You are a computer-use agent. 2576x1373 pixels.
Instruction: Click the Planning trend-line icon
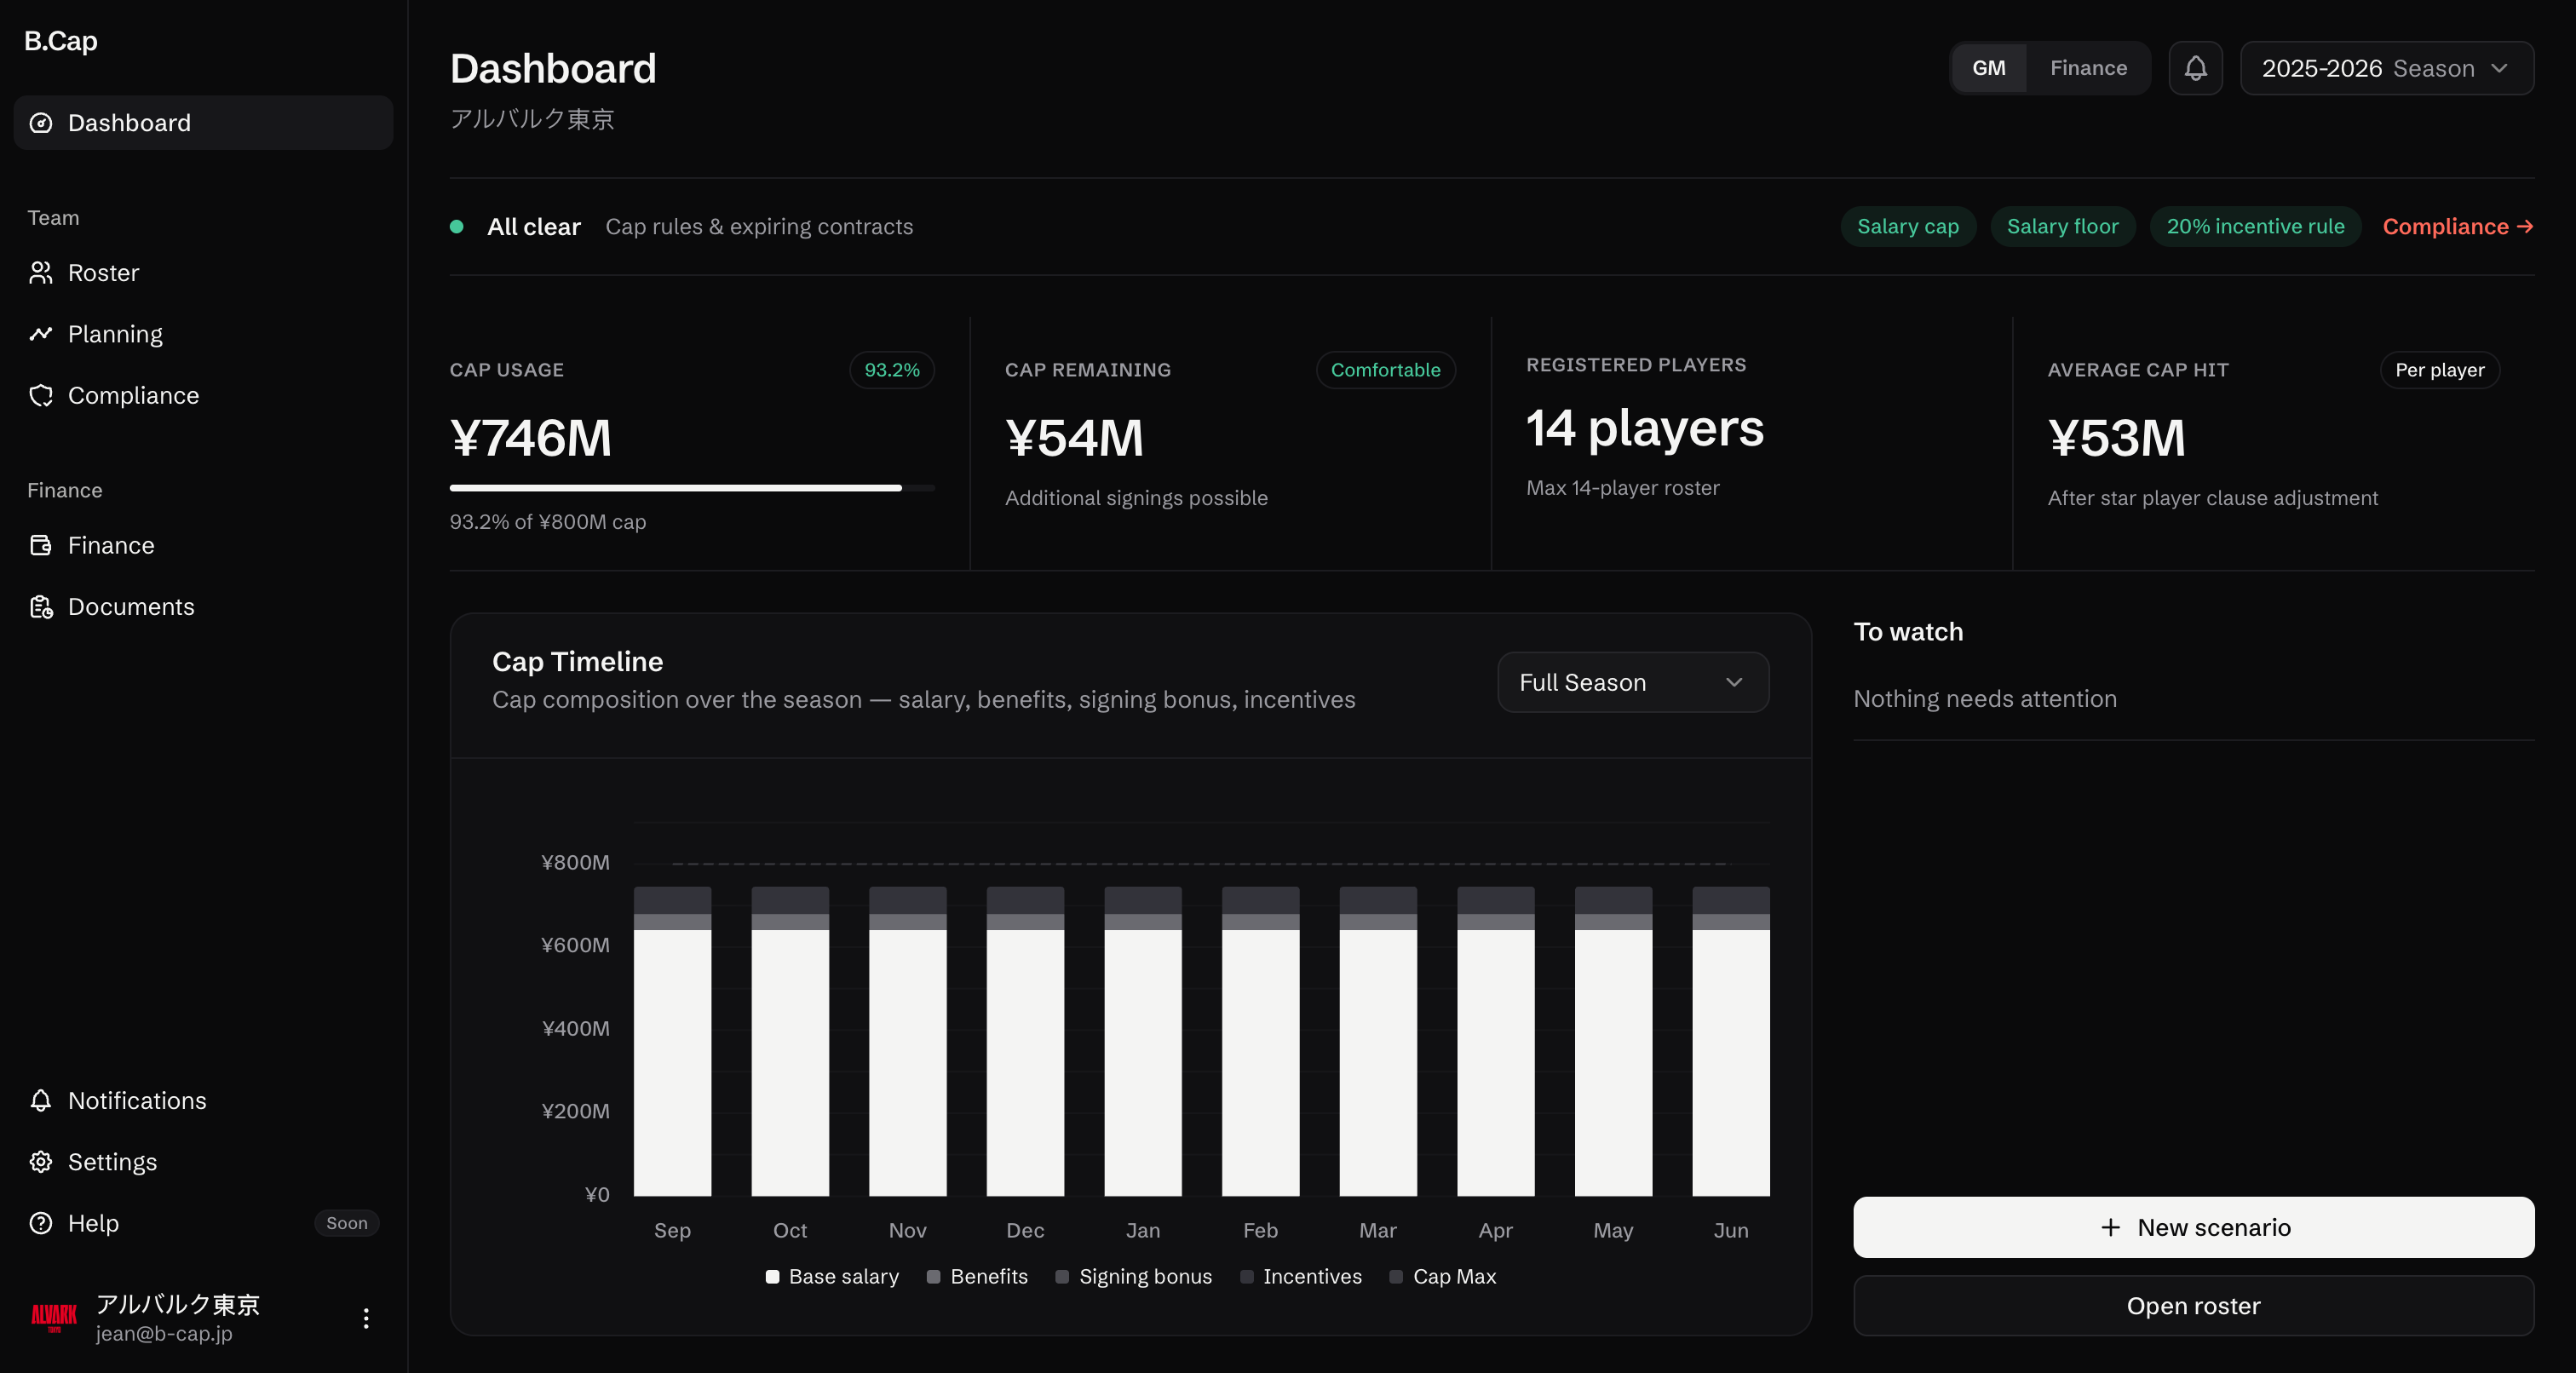[41, 334]
